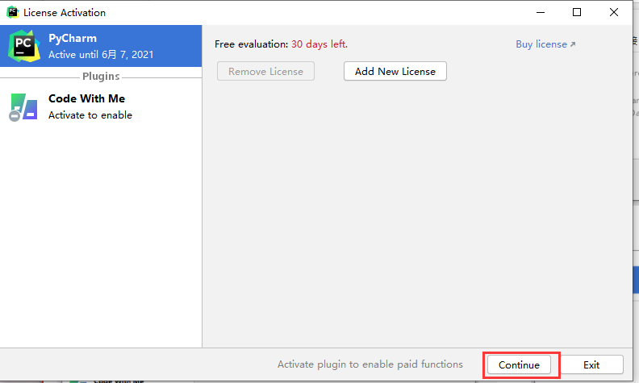
Task: Click the 'Active until 6月 7, 2021' text
Action: [x=101, y=55]
